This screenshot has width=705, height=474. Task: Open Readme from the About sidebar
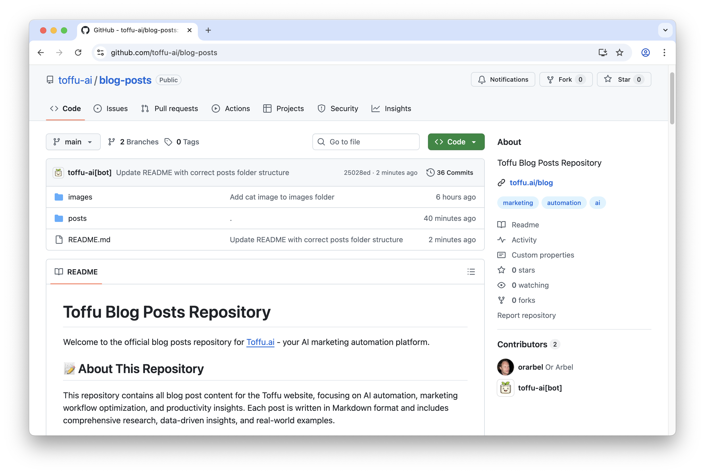(x=525, y=225)
